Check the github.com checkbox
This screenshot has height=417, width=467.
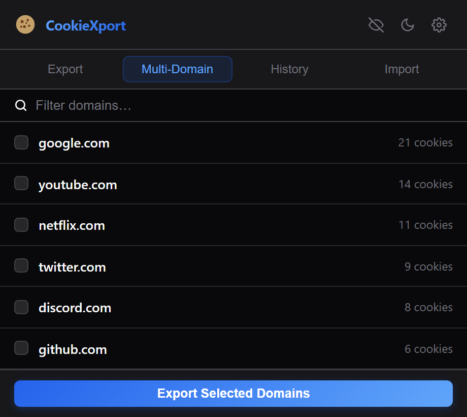click(x=21, y=348)
